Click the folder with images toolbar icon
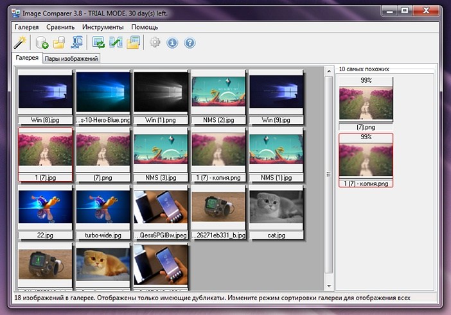Screen dimensions: 451x315 point(133,43)
